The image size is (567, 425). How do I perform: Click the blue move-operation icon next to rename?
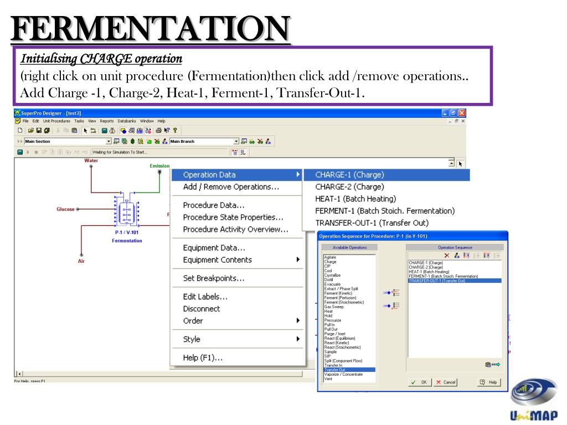pos(467,256)
